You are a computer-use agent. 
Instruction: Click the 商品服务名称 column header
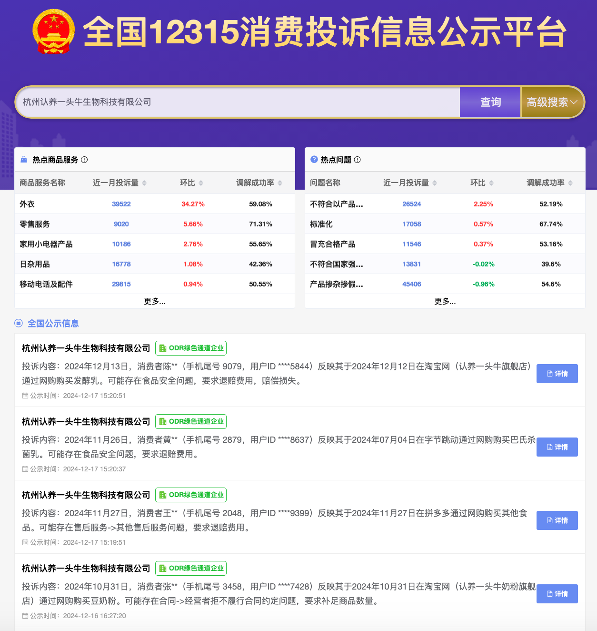pos(42,183)
